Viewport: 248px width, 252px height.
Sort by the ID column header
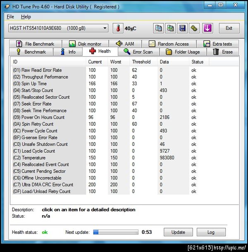point(48,62)
